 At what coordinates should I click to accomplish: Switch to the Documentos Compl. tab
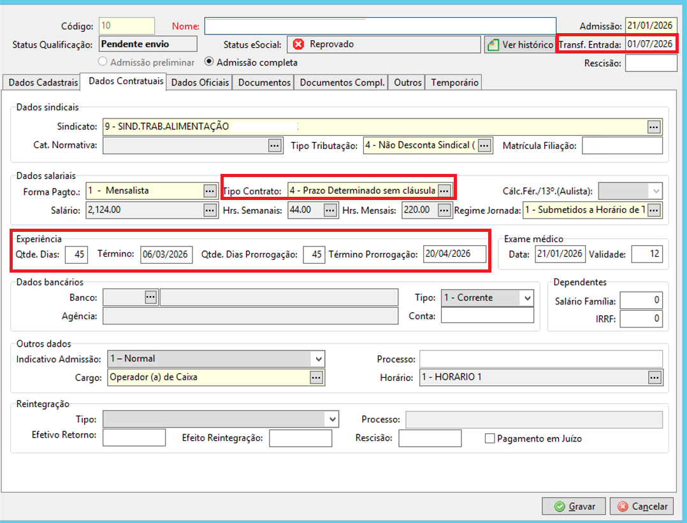click(x=342, y=82)
